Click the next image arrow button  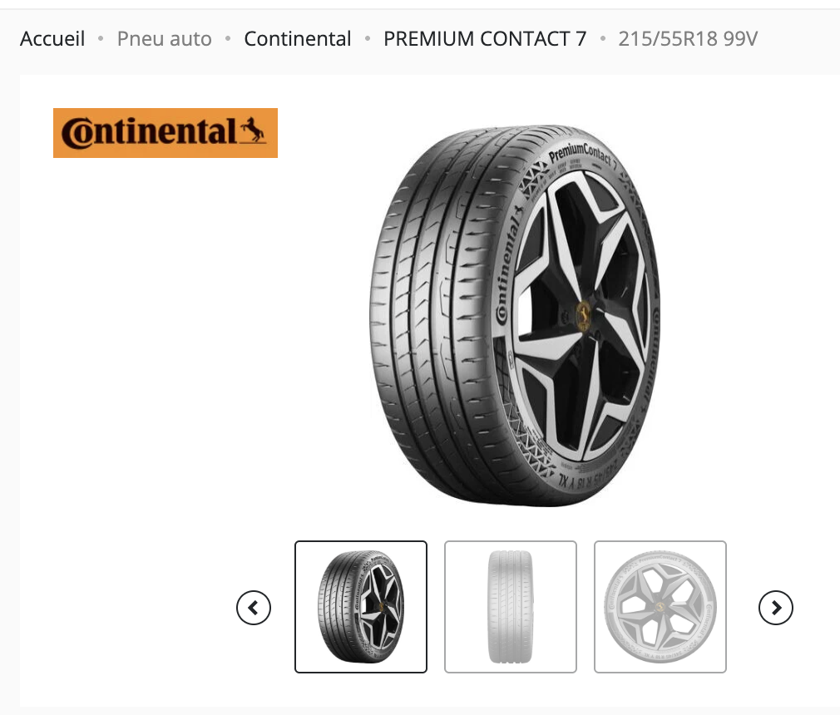776,608
